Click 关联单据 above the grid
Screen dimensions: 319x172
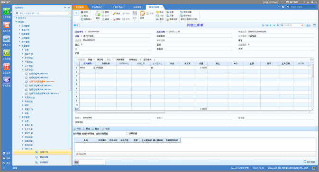point(120,60)
